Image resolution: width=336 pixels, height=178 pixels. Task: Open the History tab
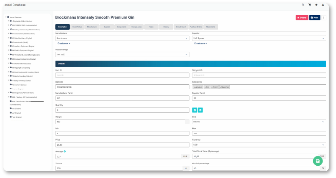(x=166, y=27)
